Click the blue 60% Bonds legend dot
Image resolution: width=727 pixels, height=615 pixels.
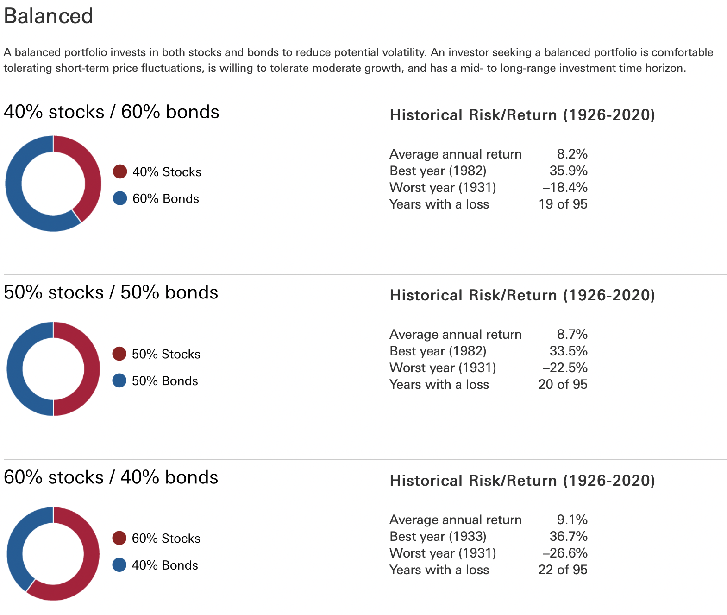pos(120,198)
